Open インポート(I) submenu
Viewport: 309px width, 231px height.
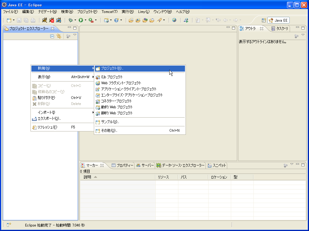click(x=63, y=112)
